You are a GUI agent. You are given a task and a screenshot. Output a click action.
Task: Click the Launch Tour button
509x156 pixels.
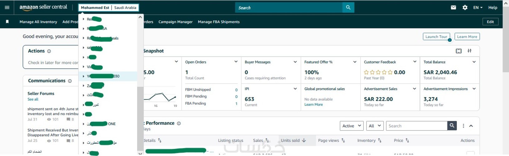pyautogui.click(x=436, y=37)
